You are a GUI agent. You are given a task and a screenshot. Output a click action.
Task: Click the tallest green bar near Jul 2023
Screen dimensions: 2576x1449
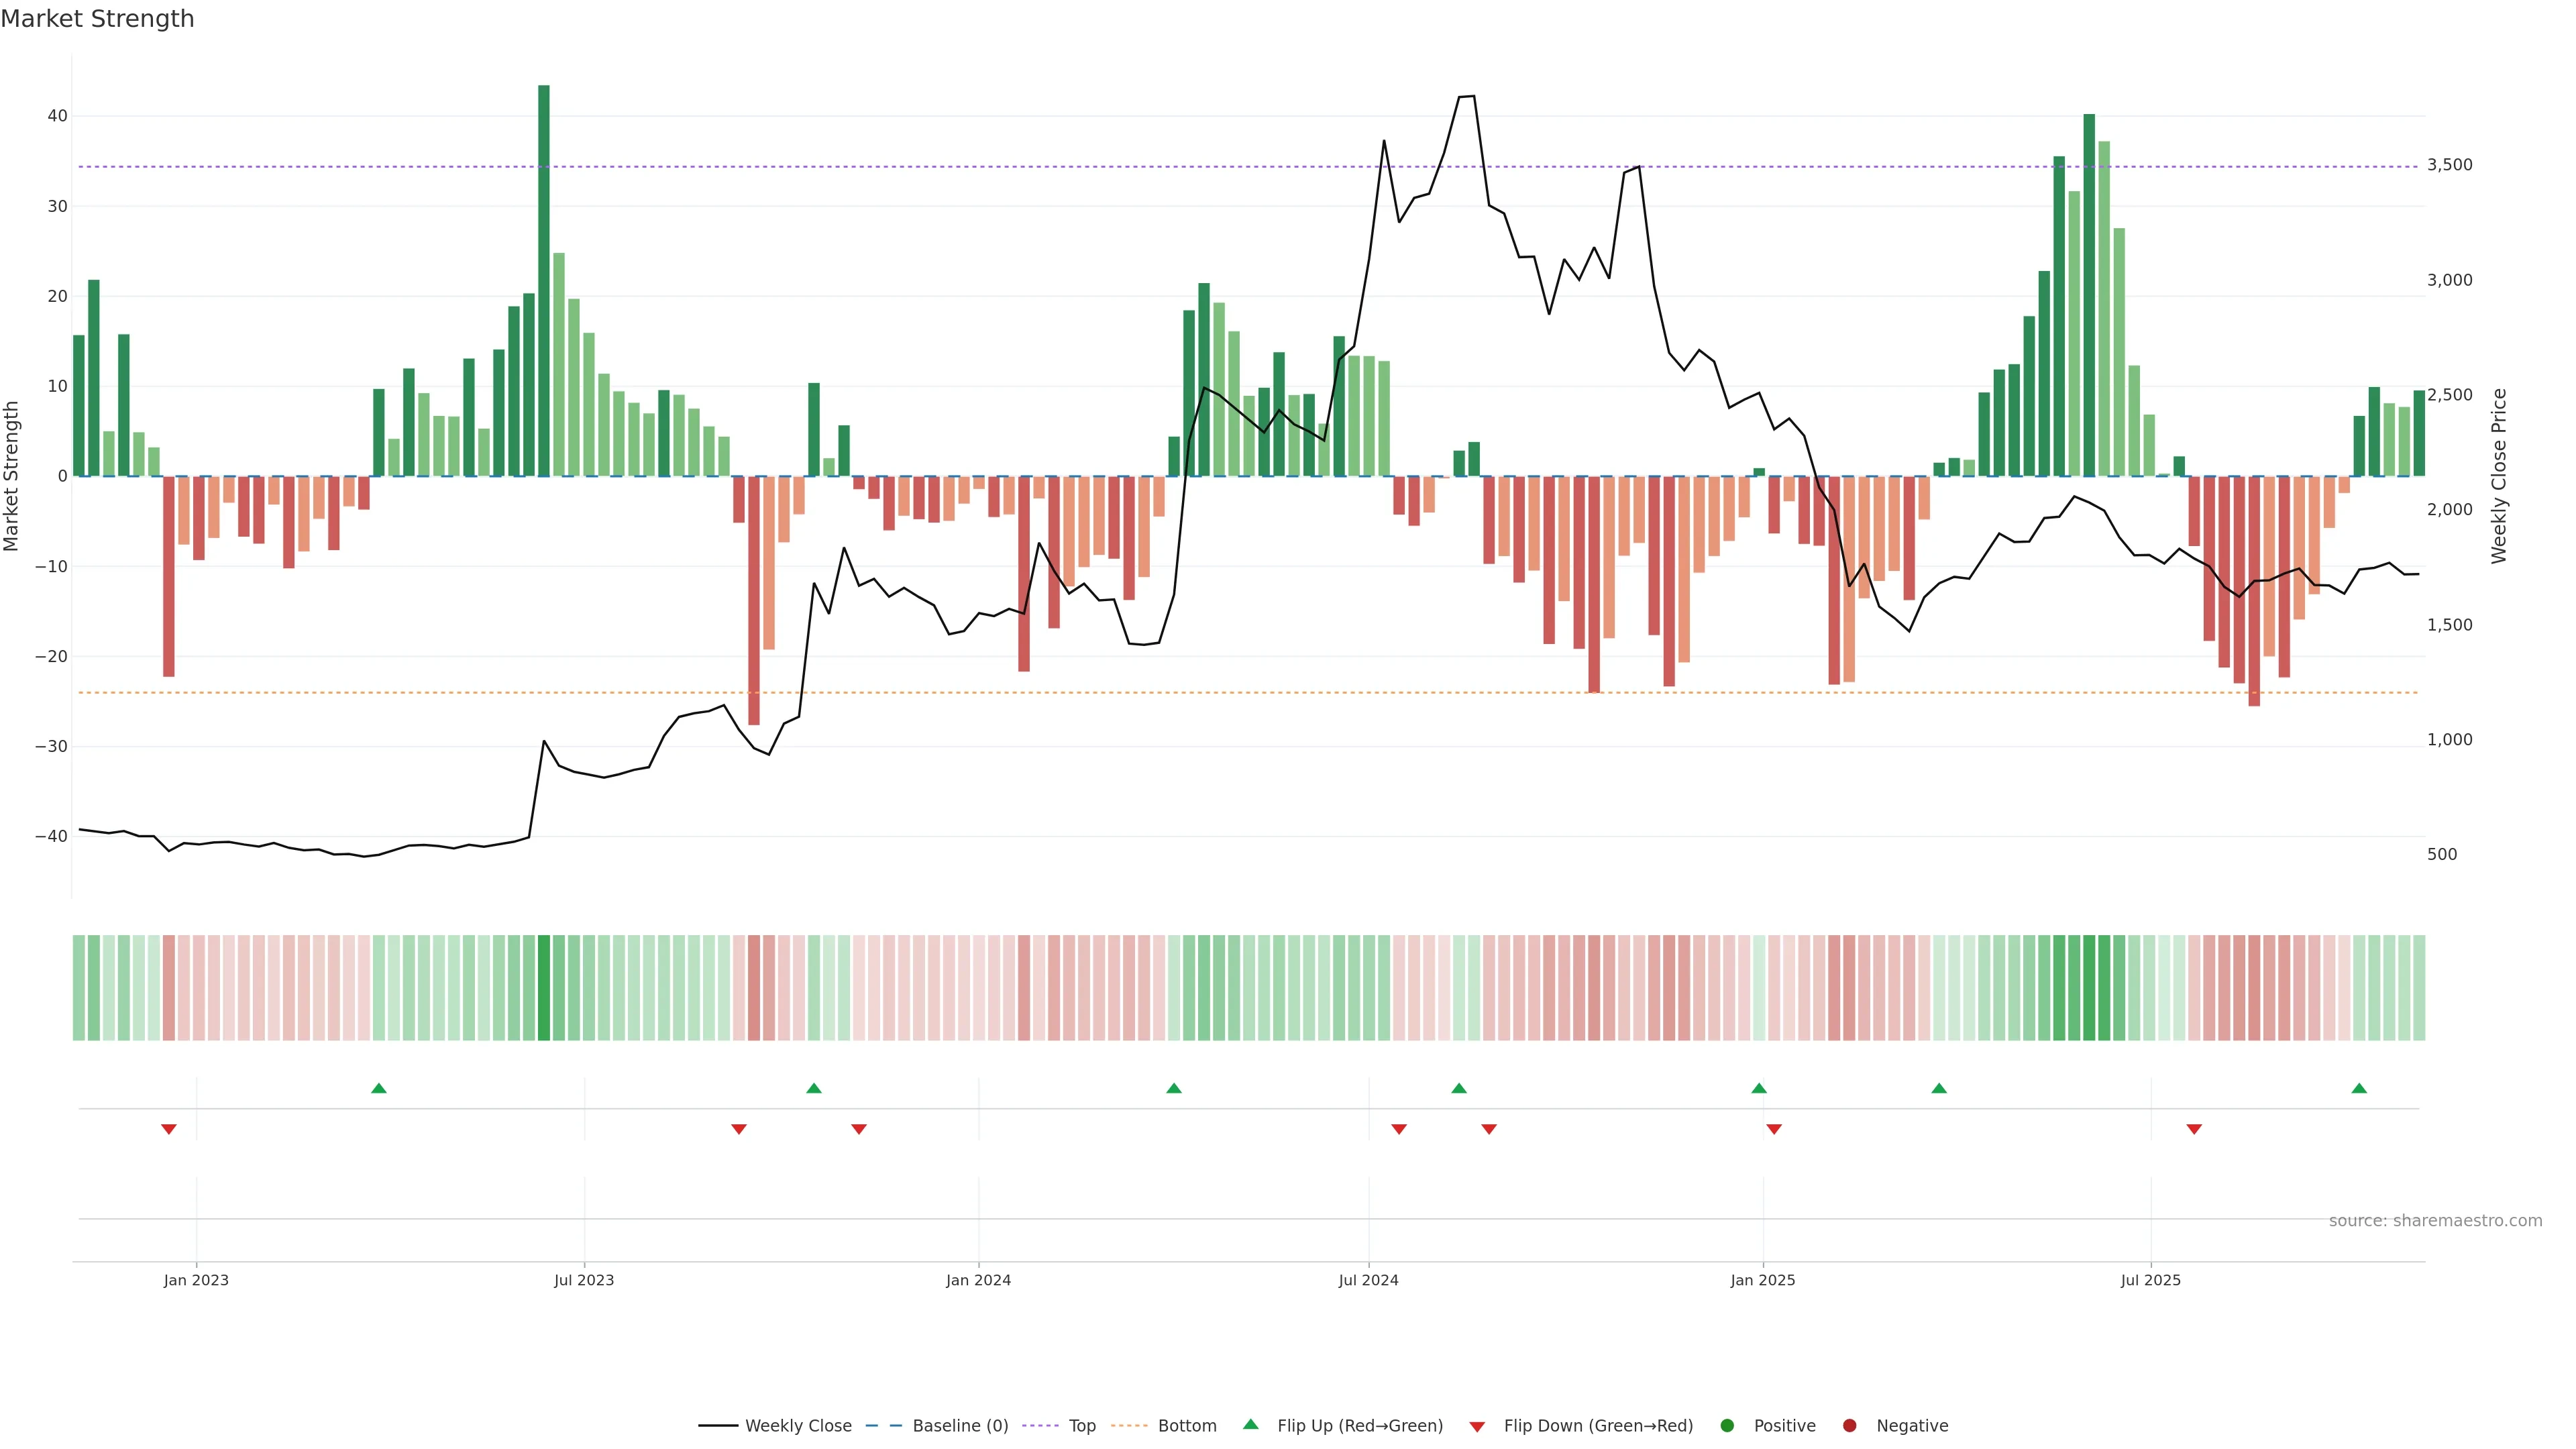[x=544, y=280]
